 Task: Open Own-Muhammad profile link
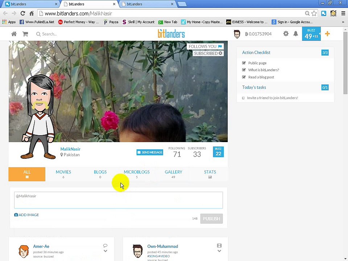pyautogui.click(x=162, y=246)
